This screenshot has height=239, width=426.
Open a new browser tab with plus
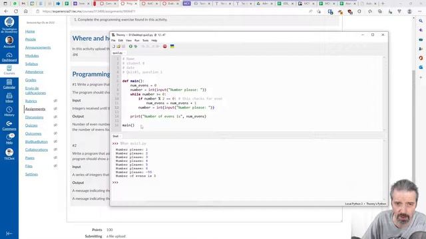pyautogui.click(x=383, y=4)
